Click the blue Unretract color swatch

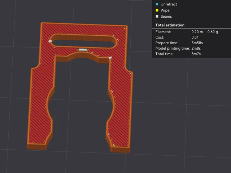click(157, 4)
